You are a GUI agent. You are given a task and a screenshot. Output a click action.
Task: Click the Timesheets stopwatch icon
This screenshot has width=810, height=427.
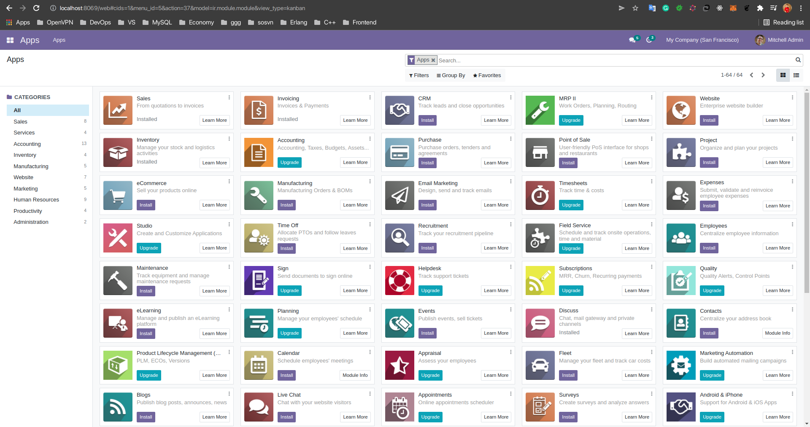(x=540, y=195)
